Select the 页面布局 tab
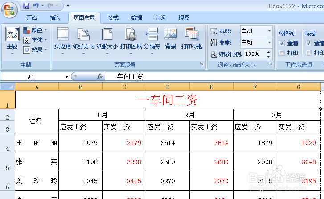 [84, 18]
